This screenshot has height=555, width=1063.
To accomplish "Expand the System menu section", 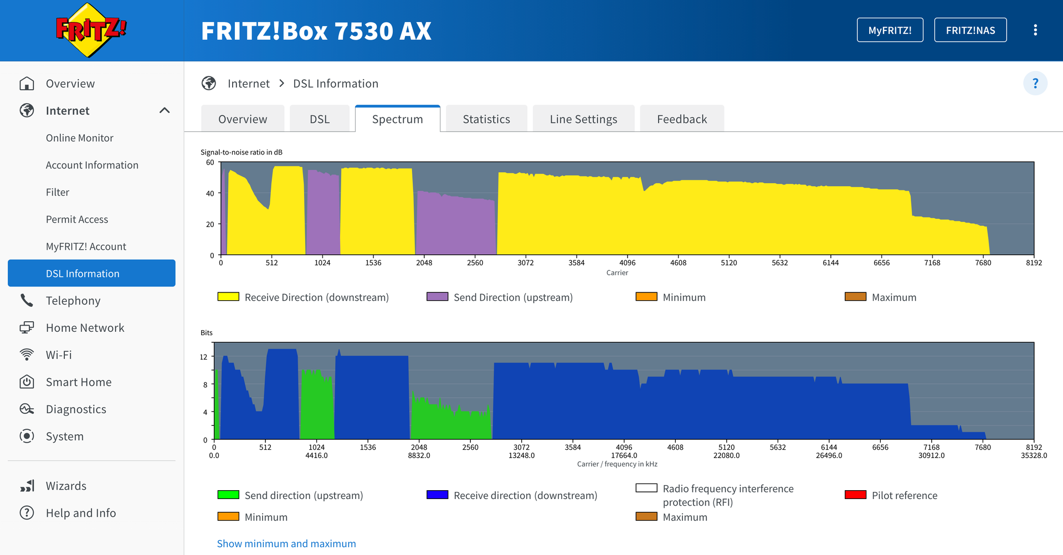I will click(x=64, y=436).
